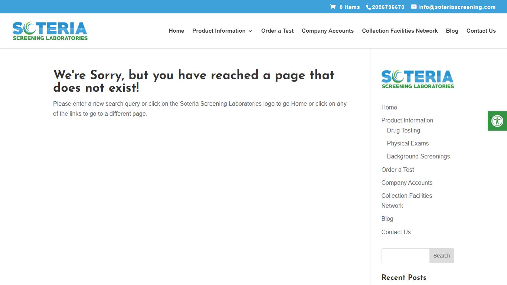Open the shopping cart icon
The height and width of the screenshot is (285, 507).
(x=333, y=7)
